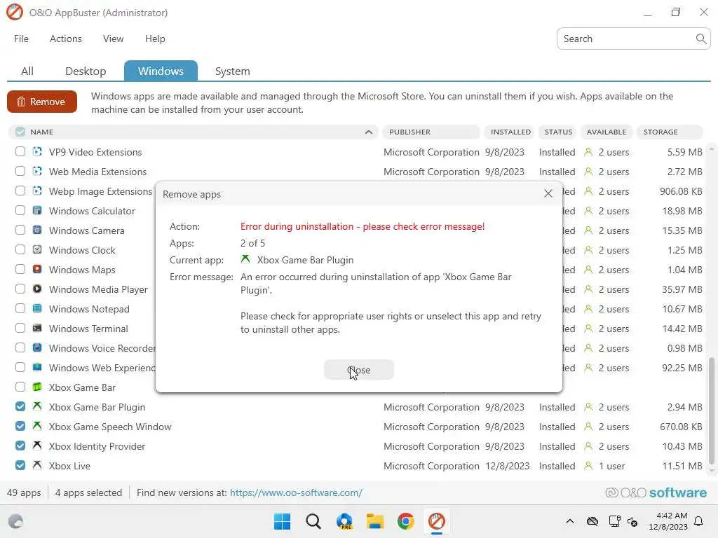Screen dimensions: 718x538
Task: Open Microsoft Edge Preview from the taskbar
Action: (x=344, y=521)
